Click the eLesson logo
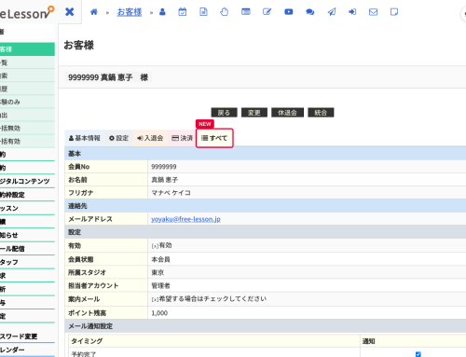Screen dimensions: 466x357 27,13
